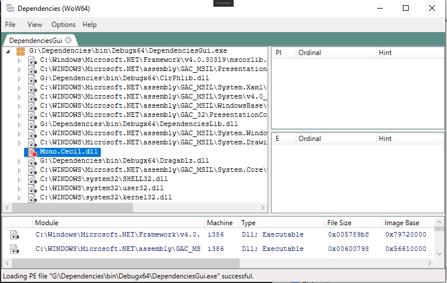This screenshot has height=283, width=447.
Task: Click the Dragablz.dll module icon
Action: click(32, 161)
